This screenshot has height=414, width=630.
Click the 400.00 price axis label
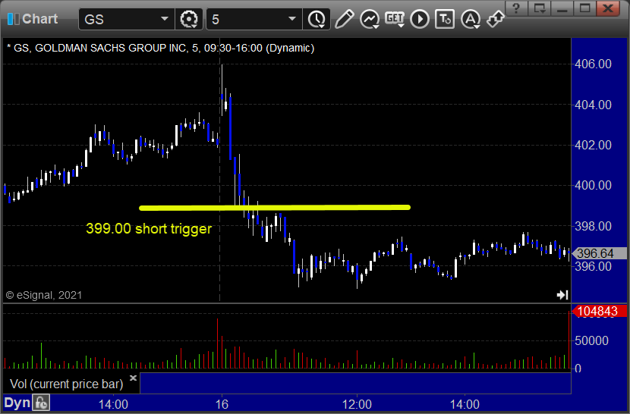pyautogui.click(x=593, y=185)
